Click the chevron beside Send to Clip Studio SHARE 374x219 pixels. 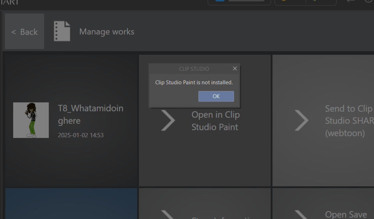pyautogui.click(x=302, y=121)
